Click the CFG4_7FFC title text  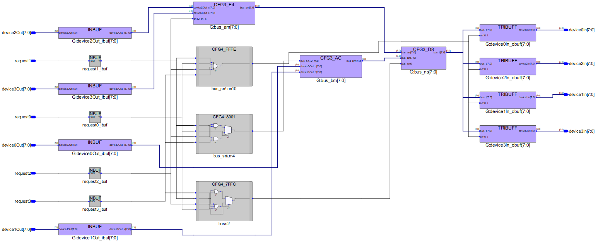coord(224,184)
